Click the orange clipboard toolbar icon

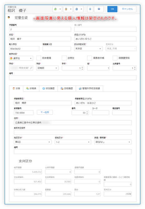66,9
